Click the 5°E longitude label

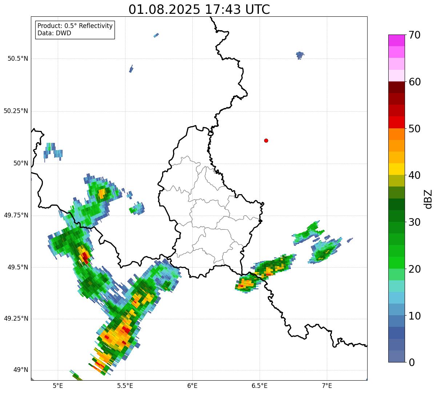pos(58,385)
